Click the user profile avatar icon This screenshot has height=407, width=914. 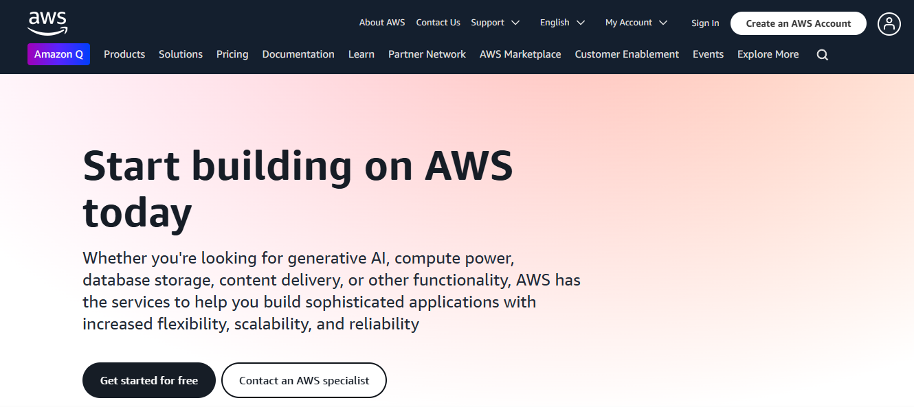point(889,23)
